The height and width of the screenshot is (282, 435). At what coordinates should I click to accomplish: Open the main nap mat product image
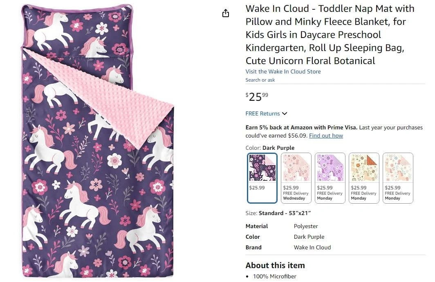coord(97,141)
